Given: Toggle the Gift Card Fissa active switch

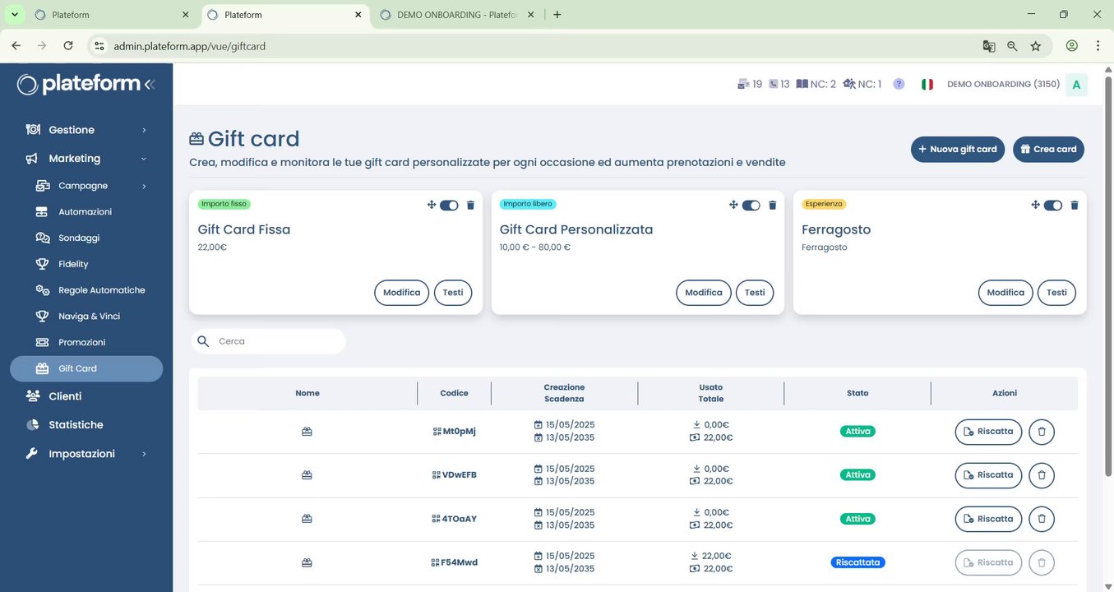Looking at the screenshot, I should tap(449, 206).
